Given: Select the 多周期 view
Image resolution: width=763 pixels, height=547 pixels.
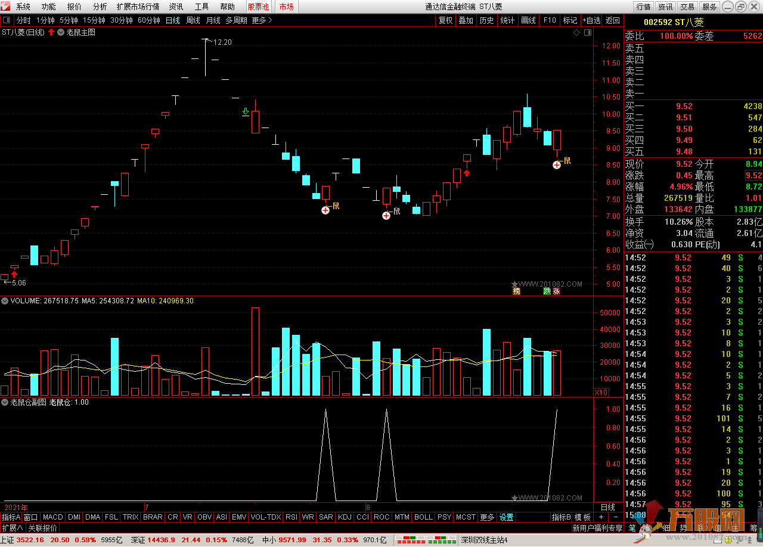Looking at the screenshot, I should tap(236, 20).
